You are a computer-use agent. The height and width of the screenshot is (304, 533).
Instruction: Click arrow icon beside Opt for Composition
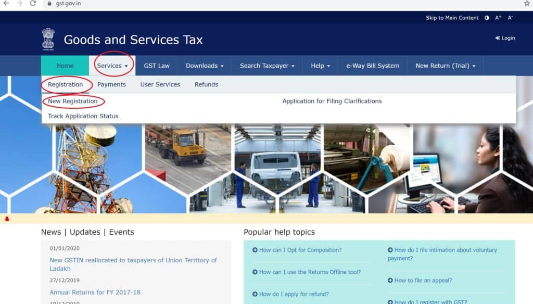pos(255,250)
